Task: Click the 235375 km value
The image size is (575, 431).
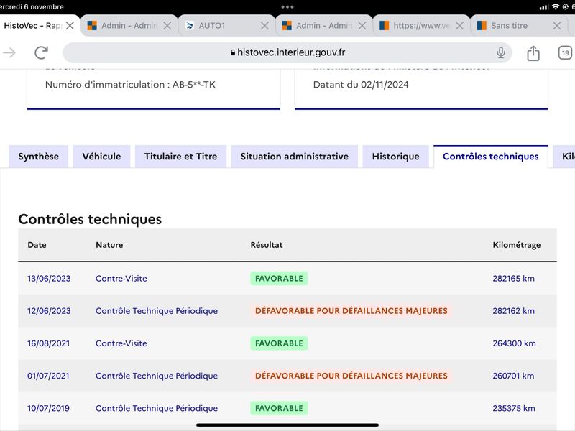Action: pos(514,408)
